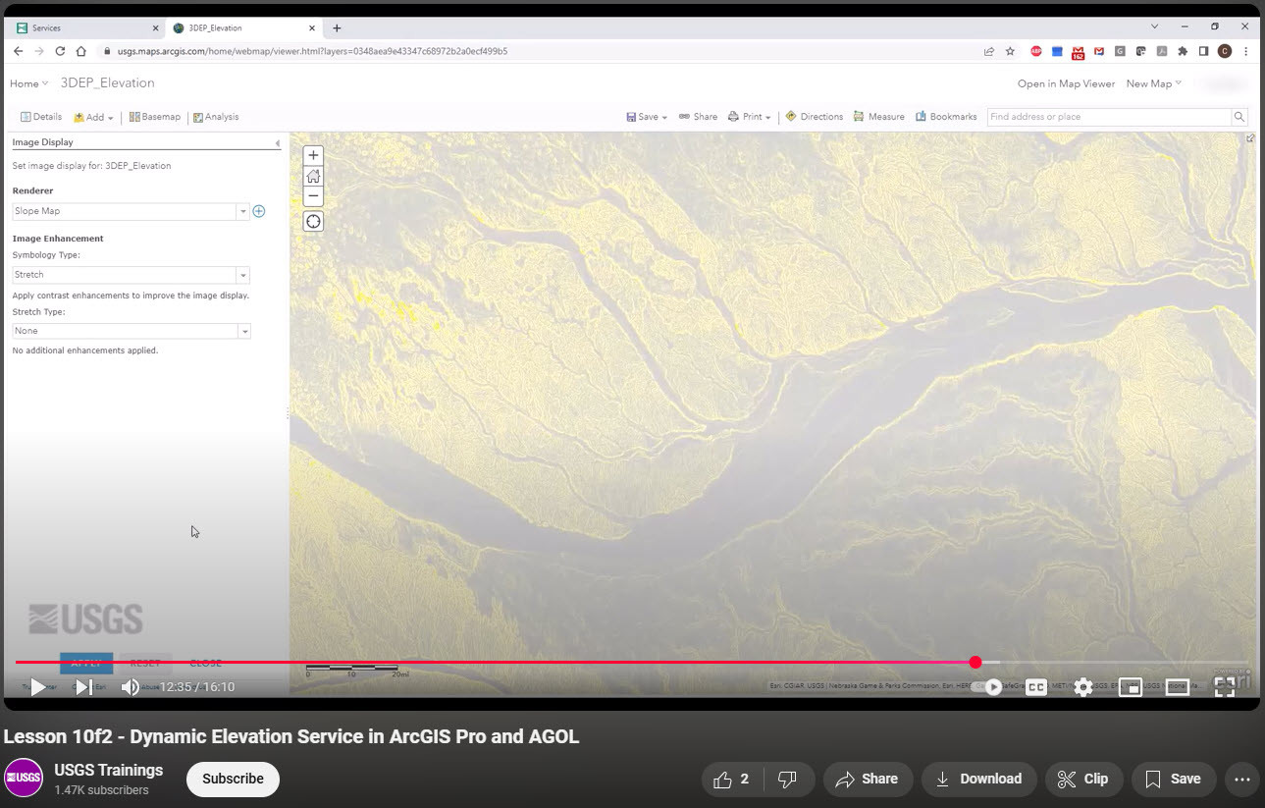The width and height of the screenshot is (1265, 808).
Task: Download the YouTube video
Action: (978, 780)
